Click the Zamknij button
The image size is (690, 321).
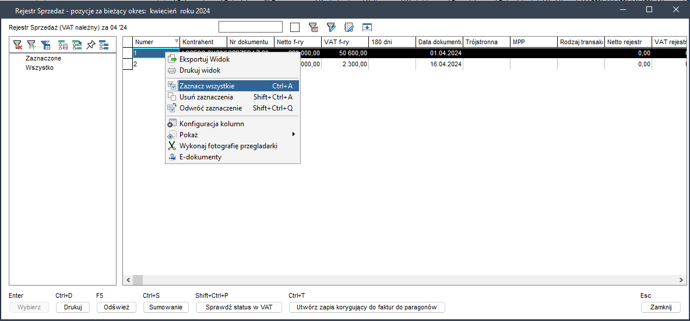[661, 308]
